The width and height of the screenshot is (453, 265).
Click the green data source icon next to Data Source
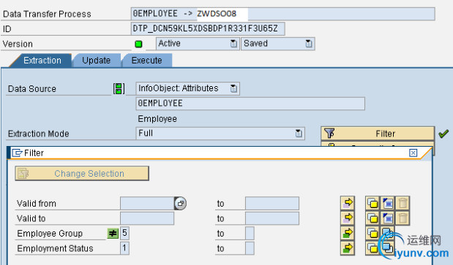[119, 89]
